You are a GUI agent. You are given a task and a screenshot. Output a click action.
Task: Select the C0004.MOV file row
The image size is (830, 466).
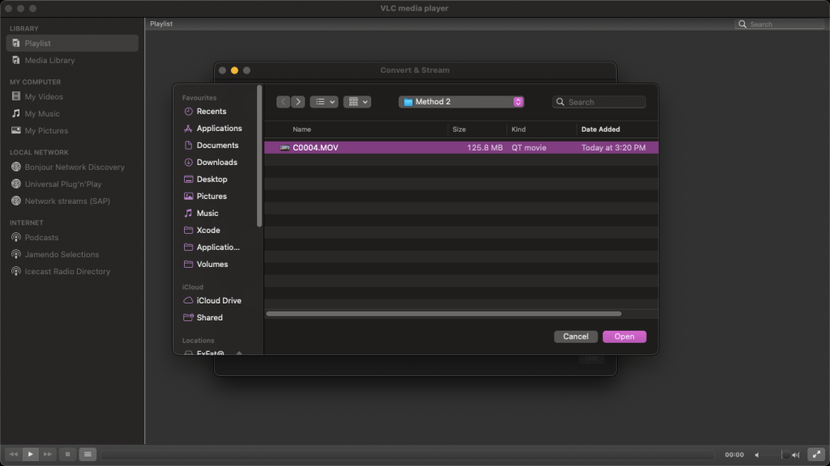461,147
